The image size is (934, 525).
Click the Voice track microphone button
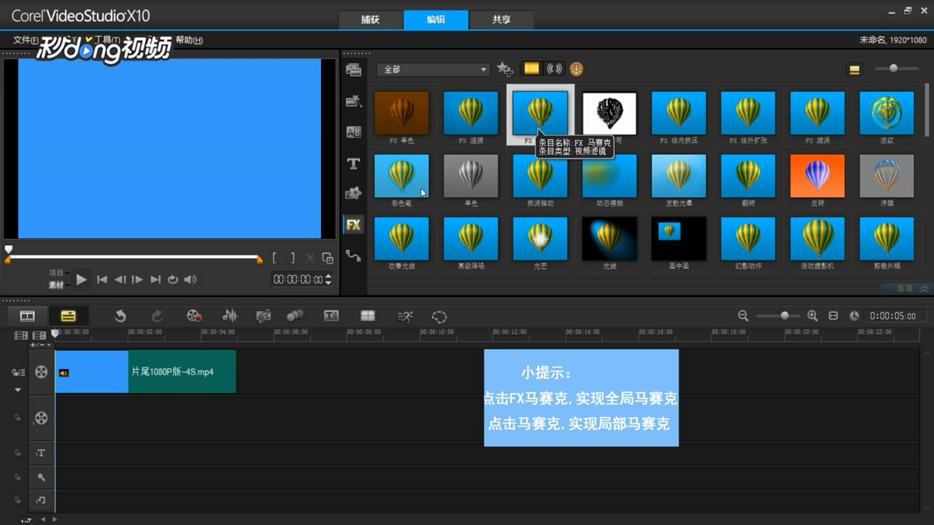[41, 477]
